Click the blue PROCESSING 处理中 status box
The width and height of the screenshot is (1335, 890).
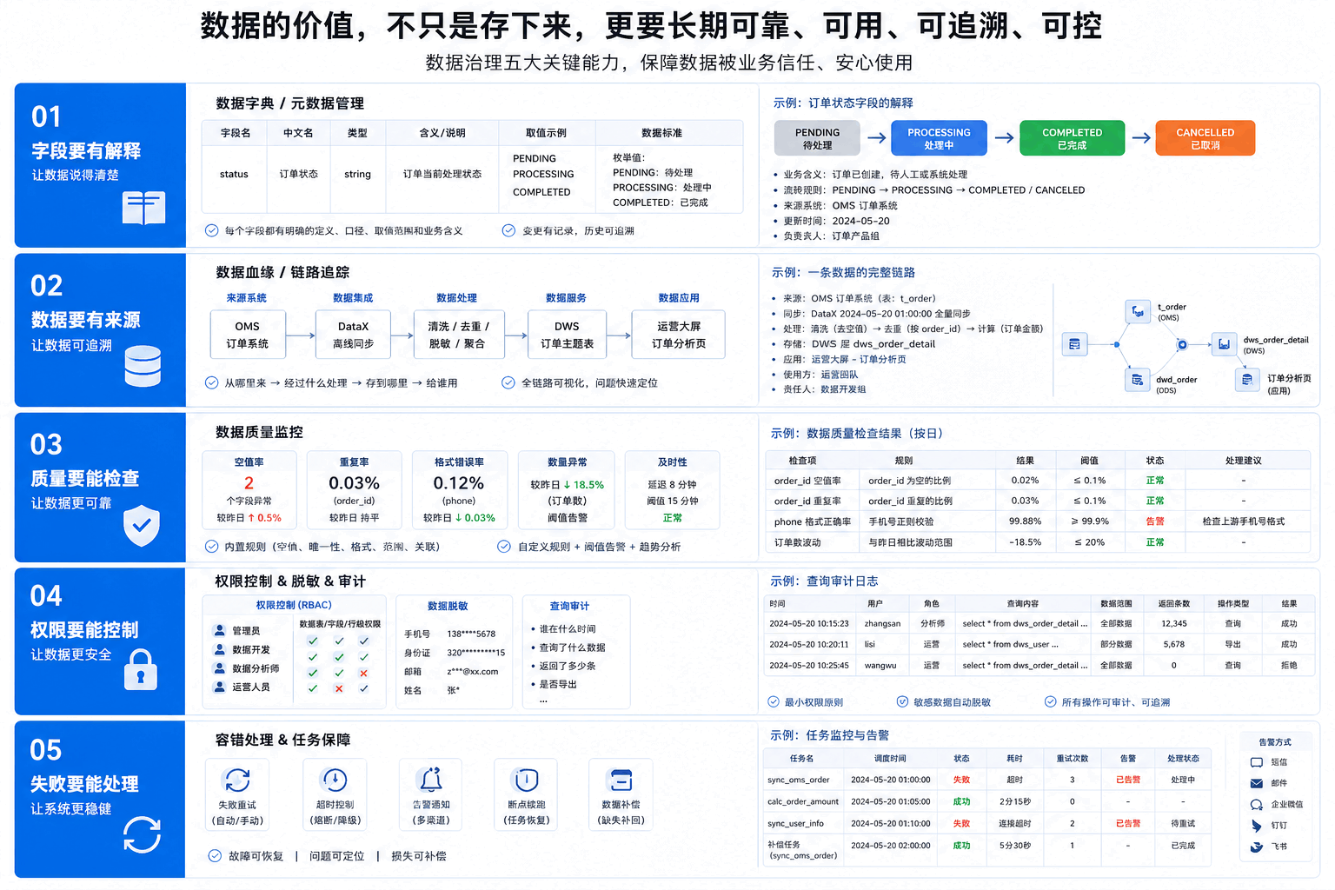click(940, 138)
